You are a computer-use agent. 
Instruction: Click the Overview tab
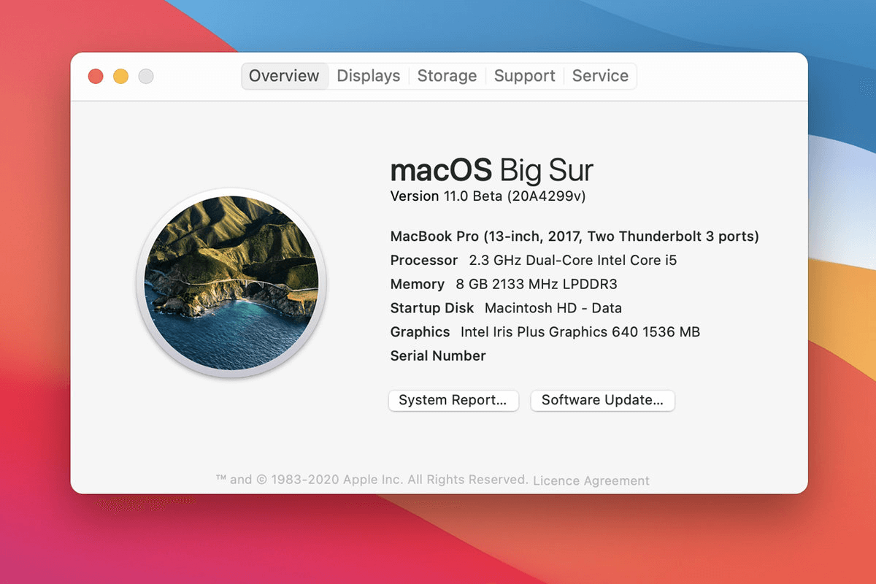pos(284,76)
